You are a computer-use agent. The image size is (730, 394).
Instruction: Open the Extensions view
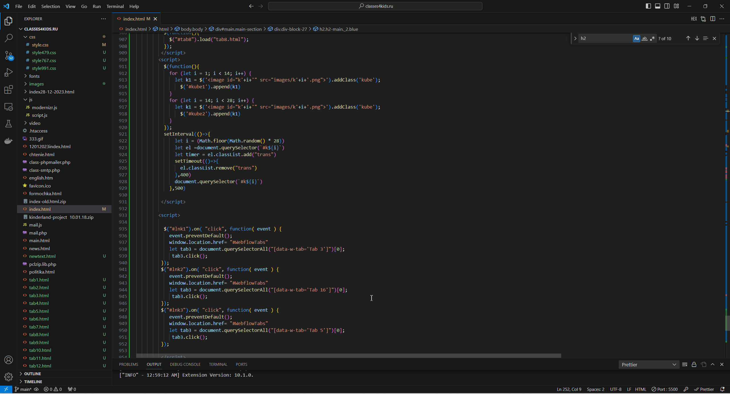coord(9,90)
